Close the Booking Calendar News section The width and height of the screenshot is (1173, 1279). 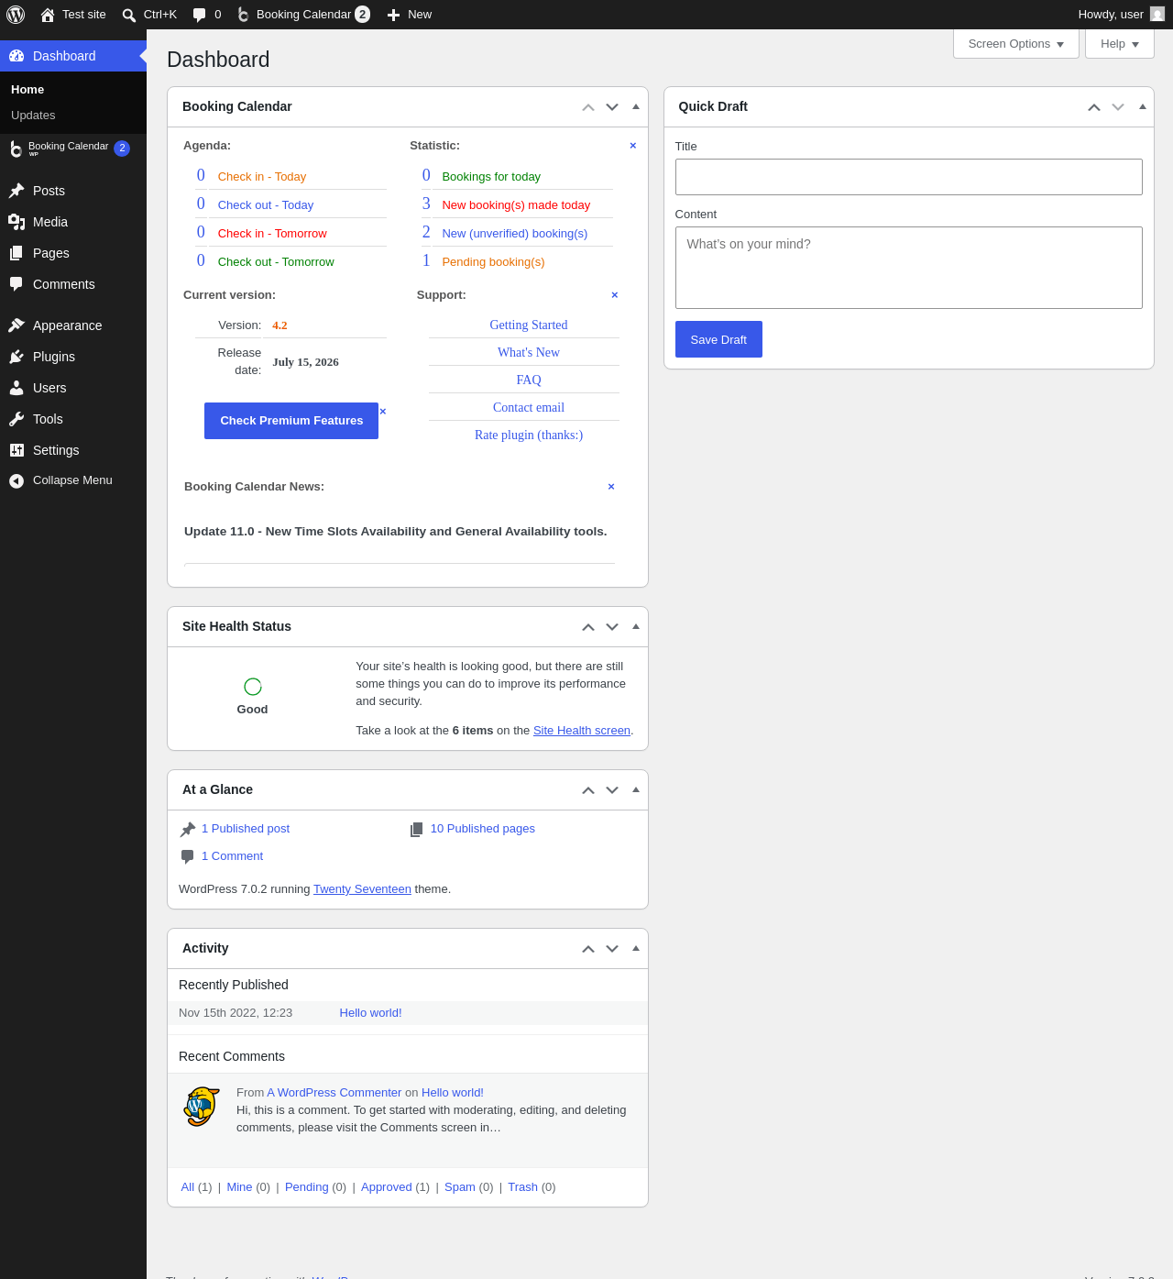tap(611, 487)
